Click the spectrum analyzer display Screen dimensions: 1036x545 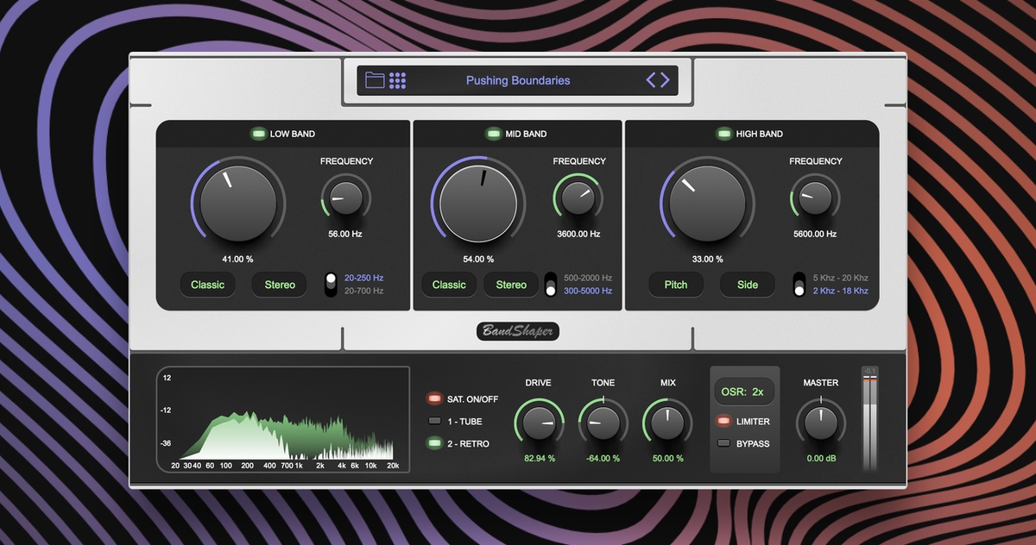click(x=283, y=420)
